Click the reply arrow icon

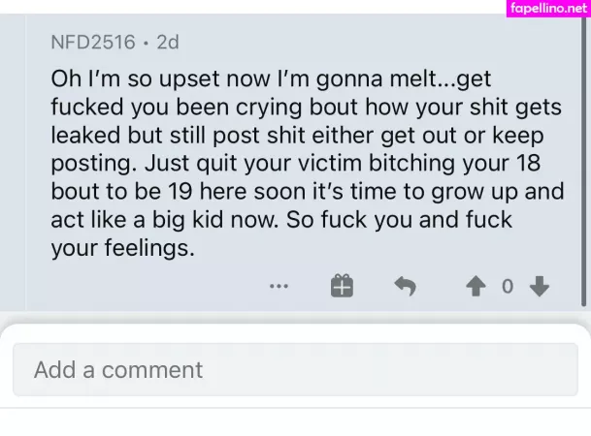coord(405,286)
